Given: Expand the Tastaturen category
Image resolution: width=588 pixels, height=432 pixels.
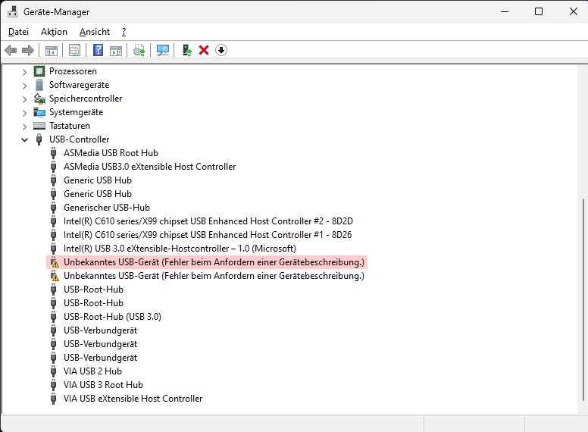Looking at the screenshot, I should 24,127.
